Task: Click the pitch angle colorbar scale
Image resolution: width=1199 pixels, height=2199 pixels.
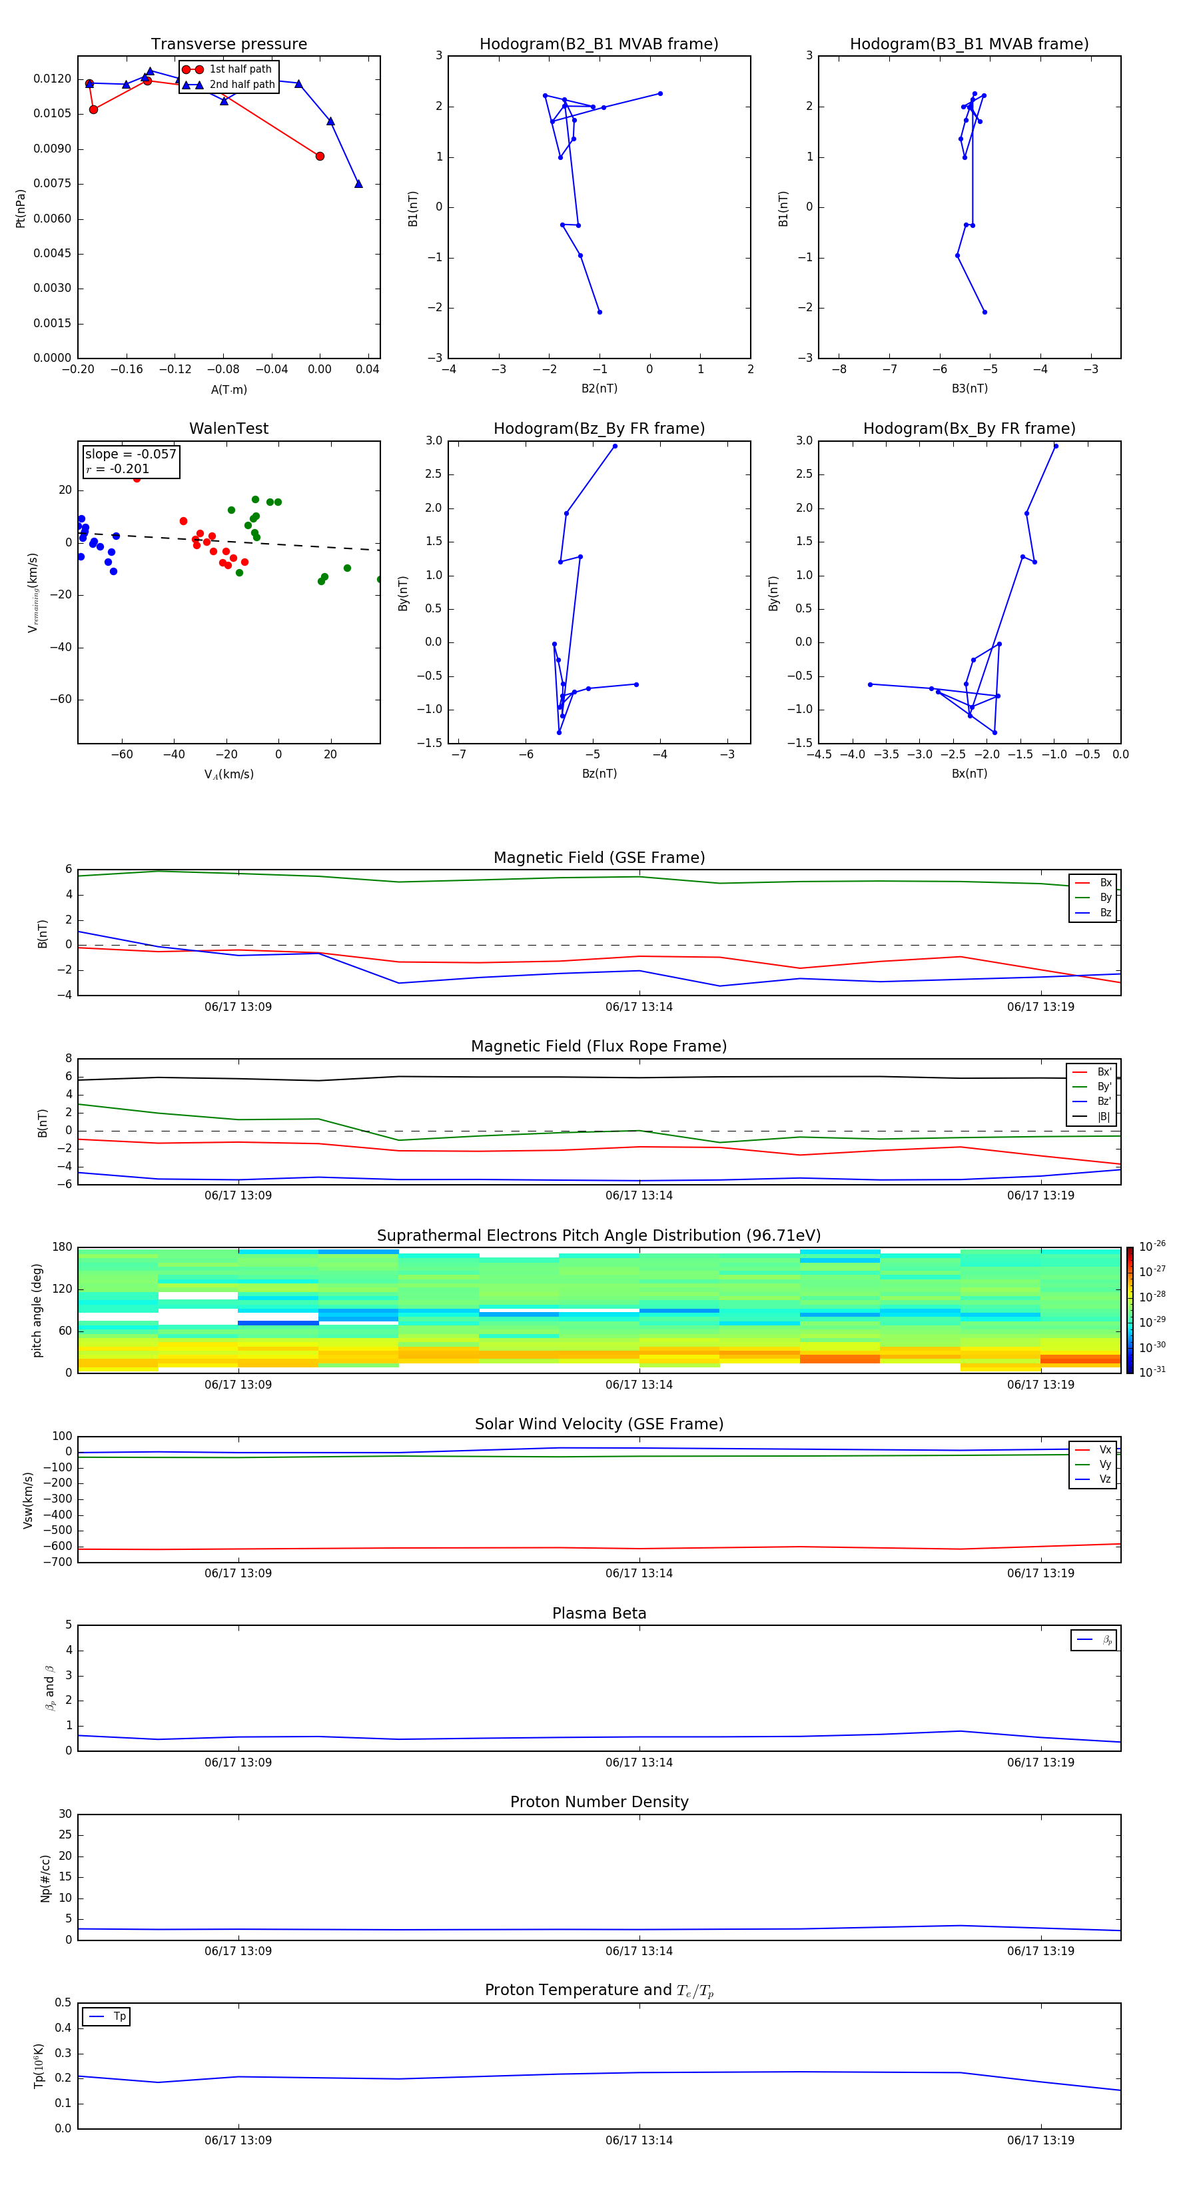Action: [x=1130, y=1310]
